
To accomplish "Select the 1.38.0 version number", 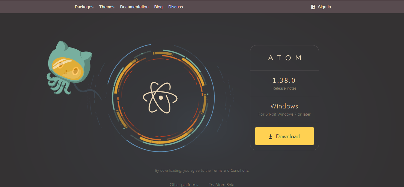I will (284, 80).
